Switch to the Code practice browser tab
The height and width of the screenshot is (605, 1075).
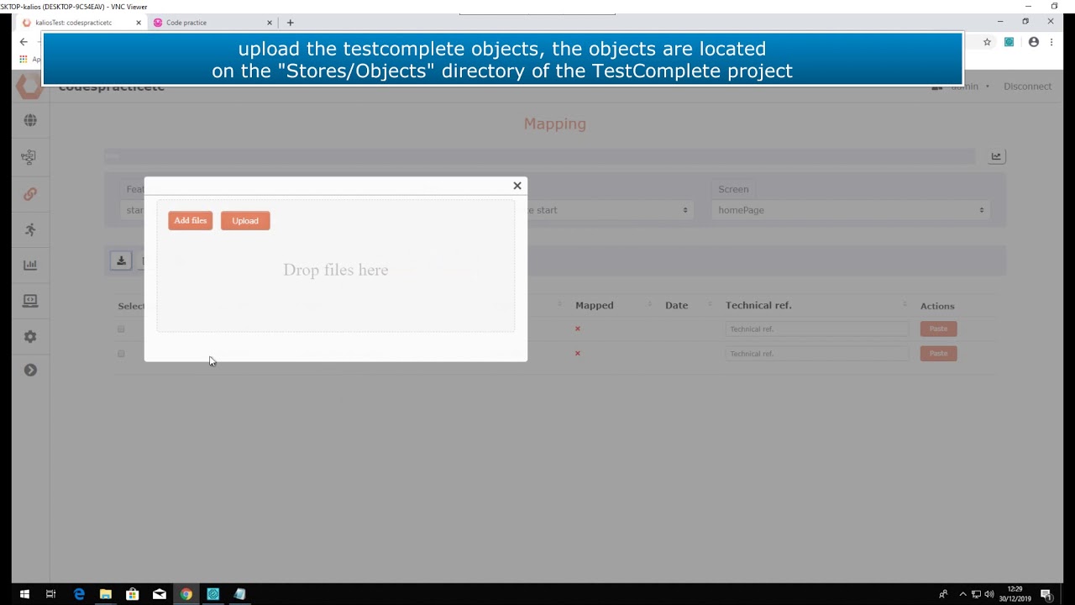(x=212, y=23)
